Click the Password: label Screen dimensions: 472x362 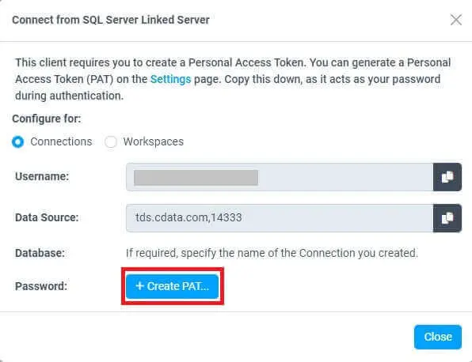(x=41, y=286)
